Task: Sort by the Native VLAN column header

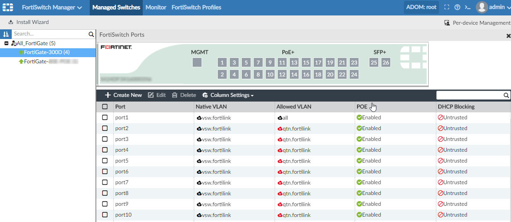Action: 234,107
